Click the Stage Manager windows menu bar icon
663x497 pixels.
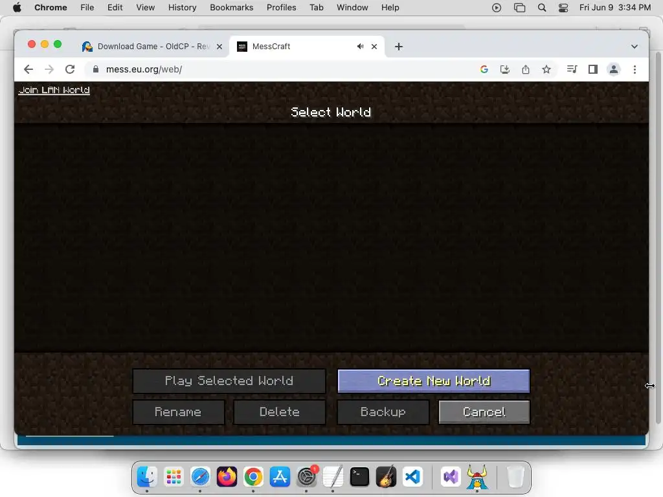[x=520, y=8]
